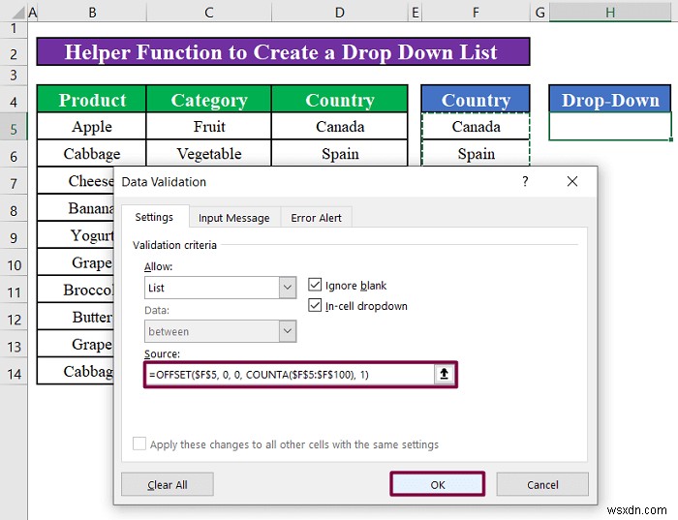The width and height of the screenshot is (678, 520).
Task: Select column H header
Action: (x=610, y=13)
